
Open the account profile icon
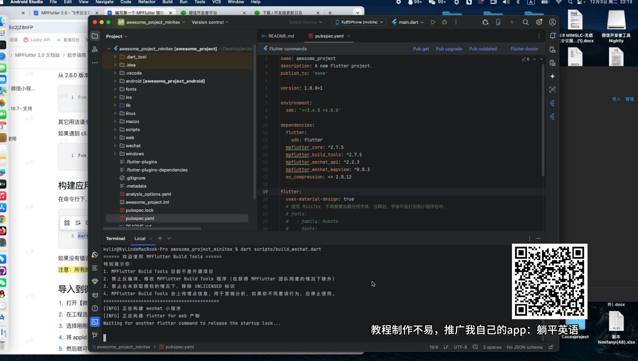[552, 22]
